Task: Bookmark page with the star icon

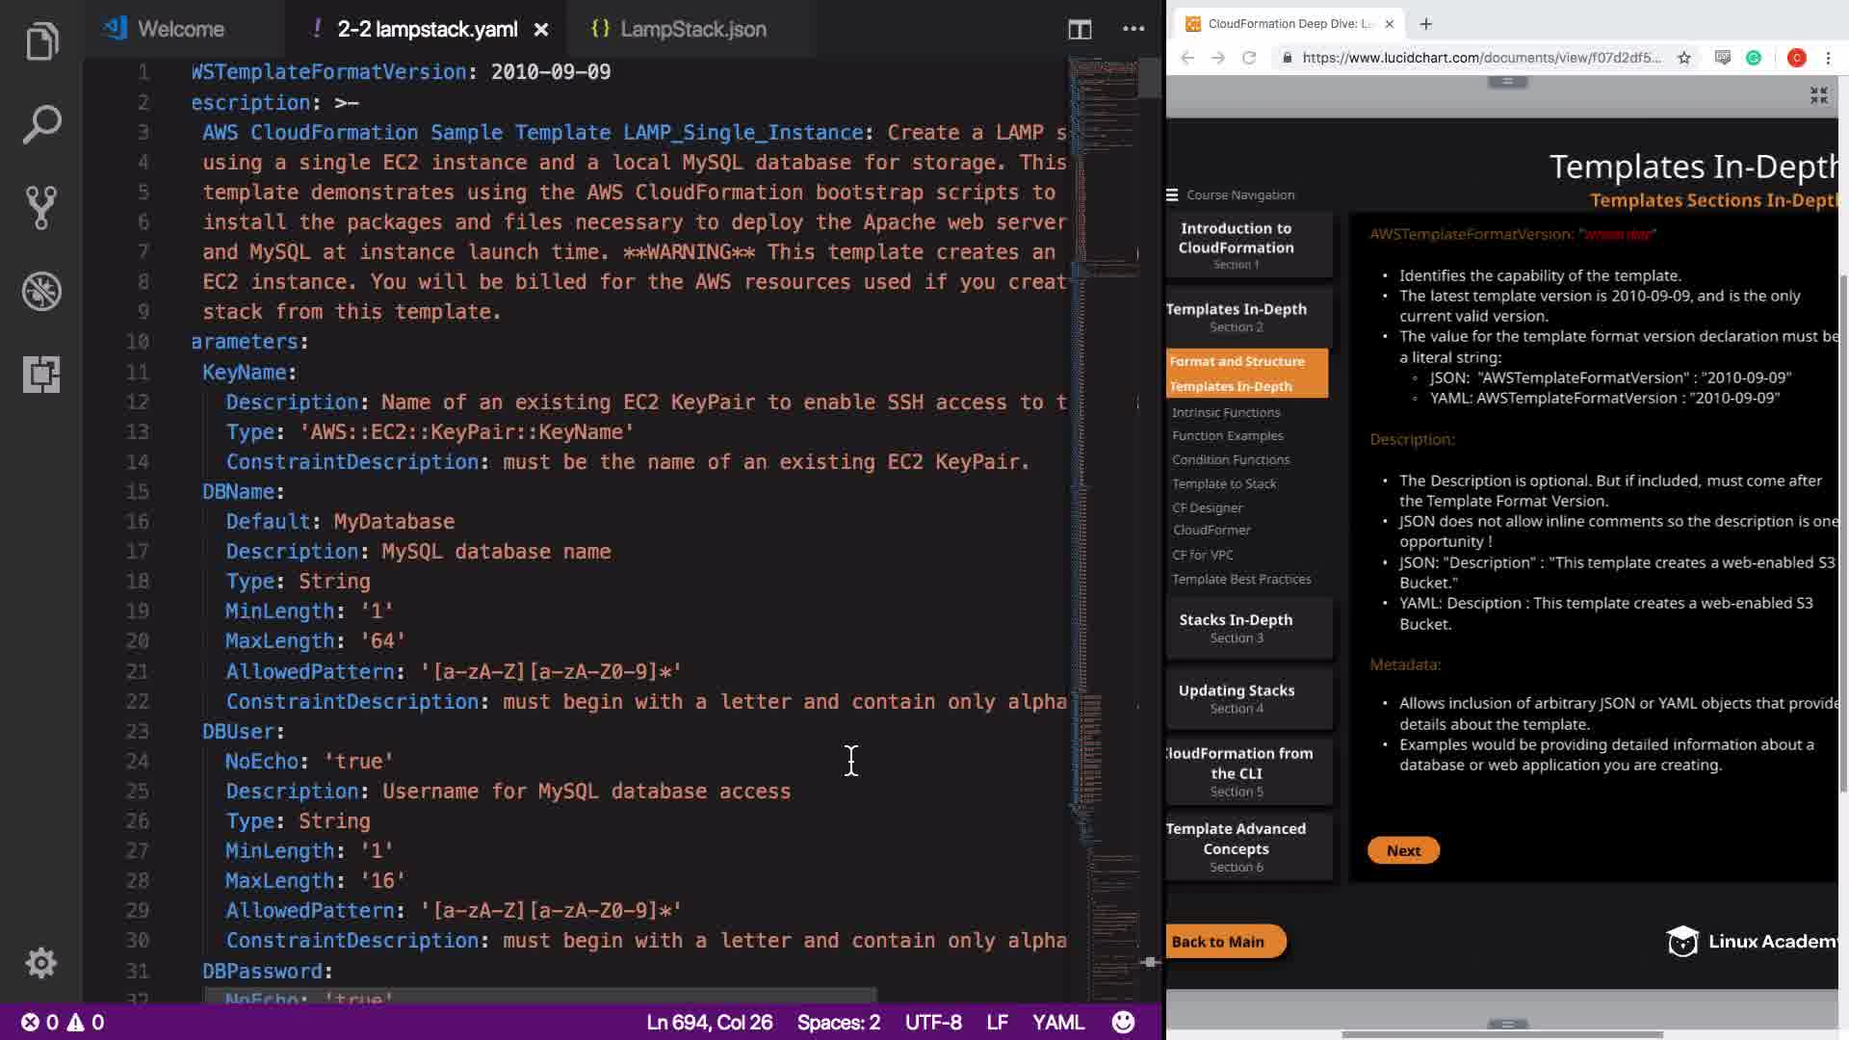Action: click(x=1684, y=58)
